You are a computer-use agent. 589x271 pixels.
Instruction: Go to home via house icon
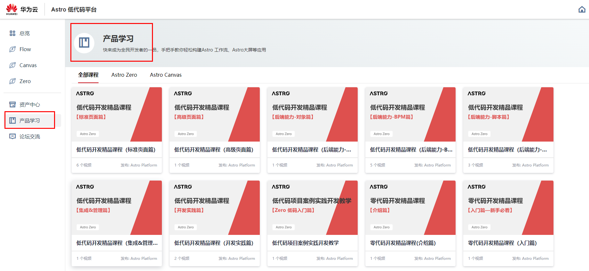tap(582, 10)
